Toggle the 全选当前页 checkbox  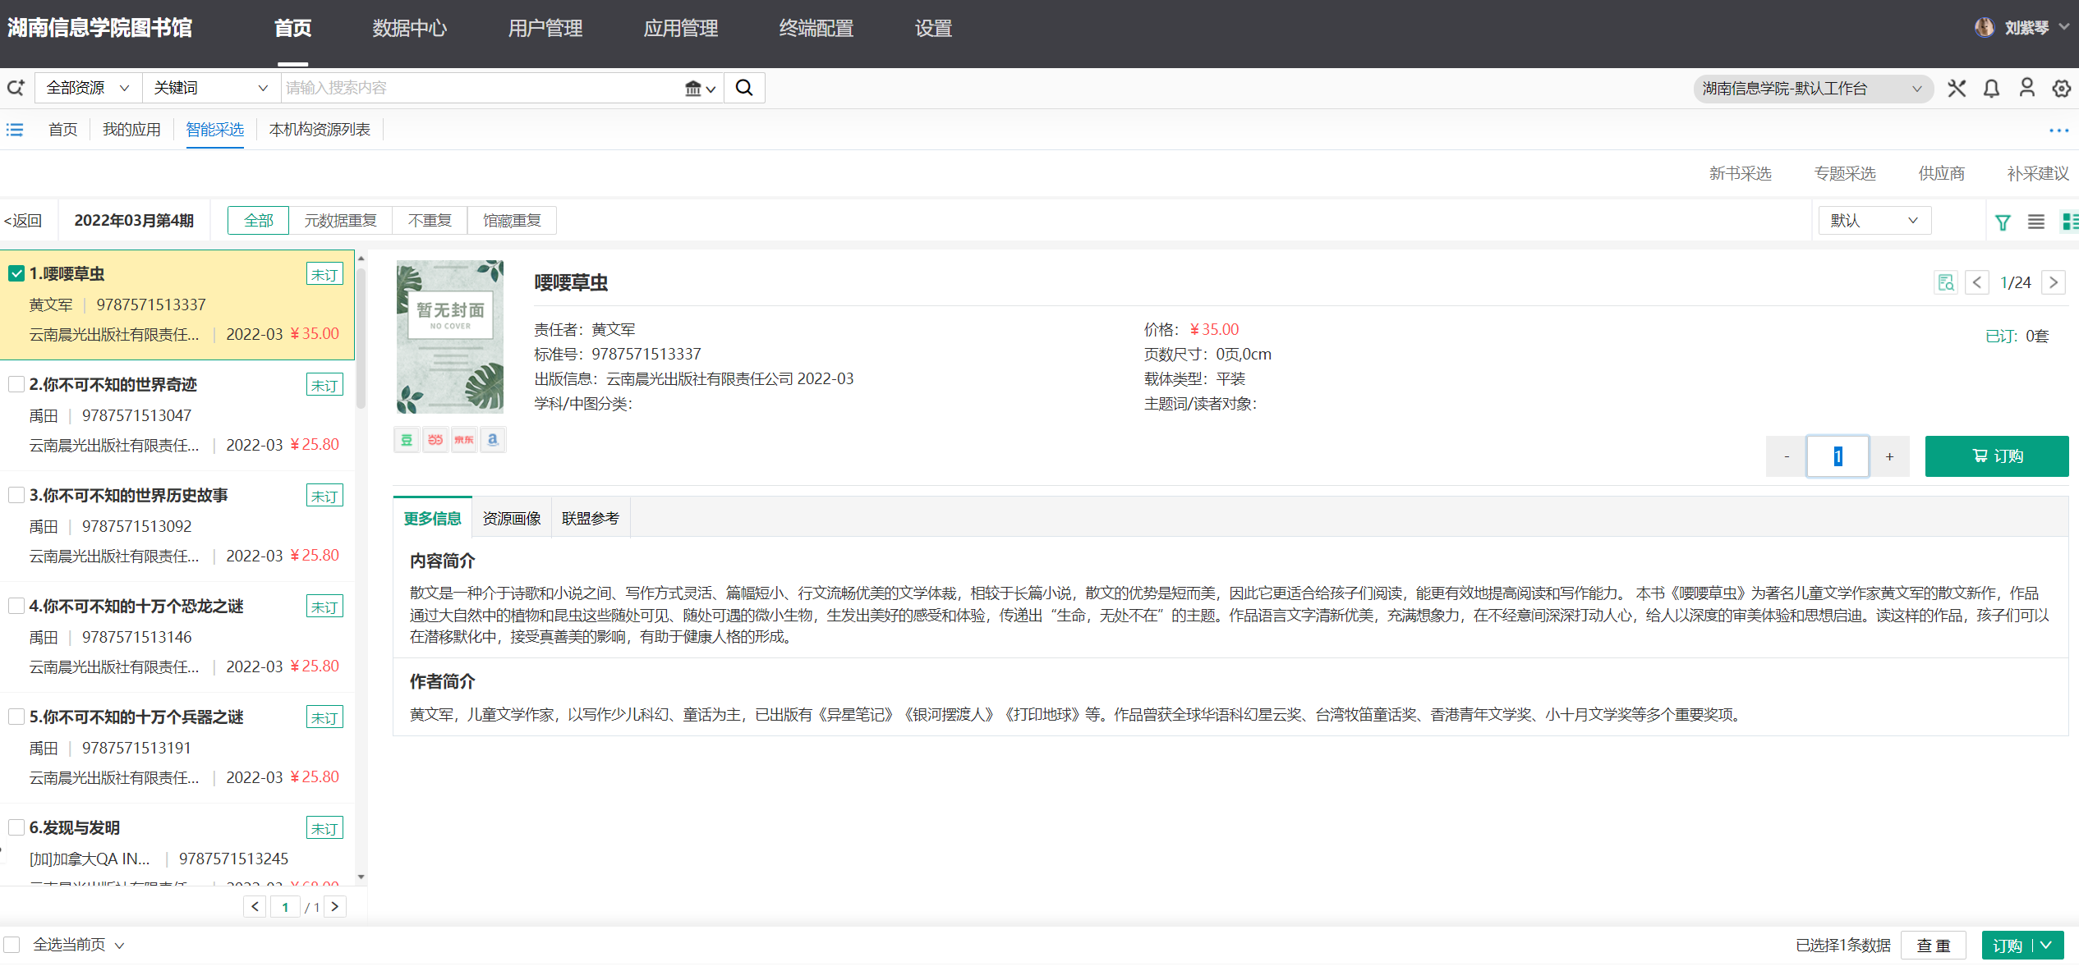click(x=12, y=945)
